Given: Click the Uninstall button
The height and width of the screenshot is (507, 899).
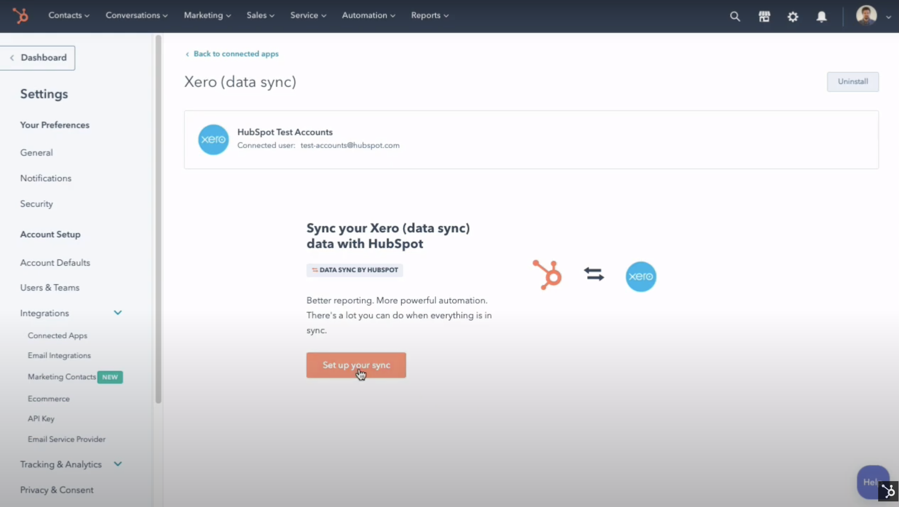Looking at the screenshot, I should [x=852, y=82].
